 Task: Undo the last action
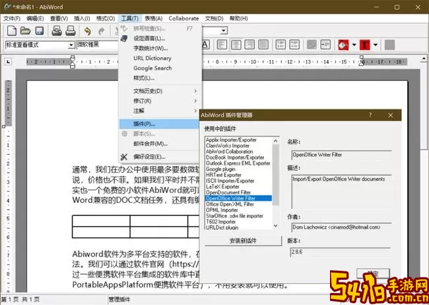88,31
